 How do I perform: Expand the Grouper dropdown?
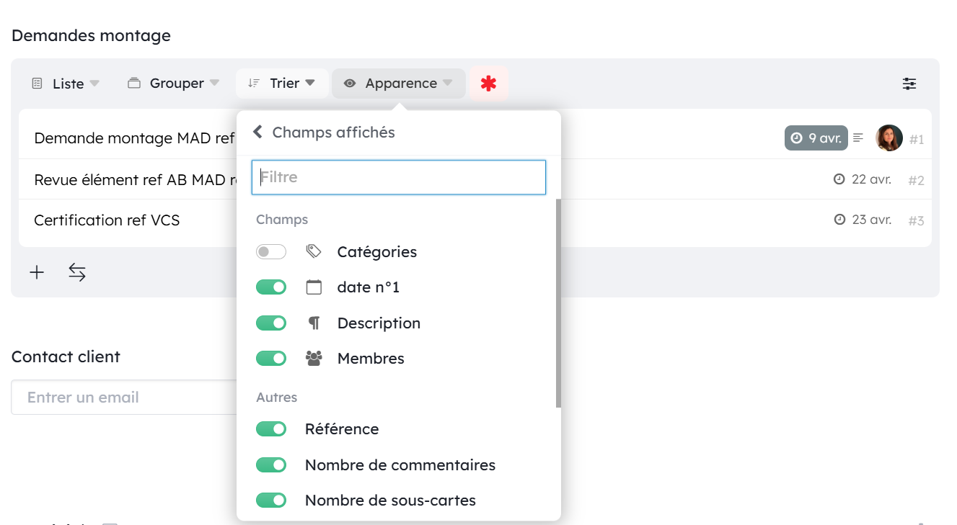(174, 84)
